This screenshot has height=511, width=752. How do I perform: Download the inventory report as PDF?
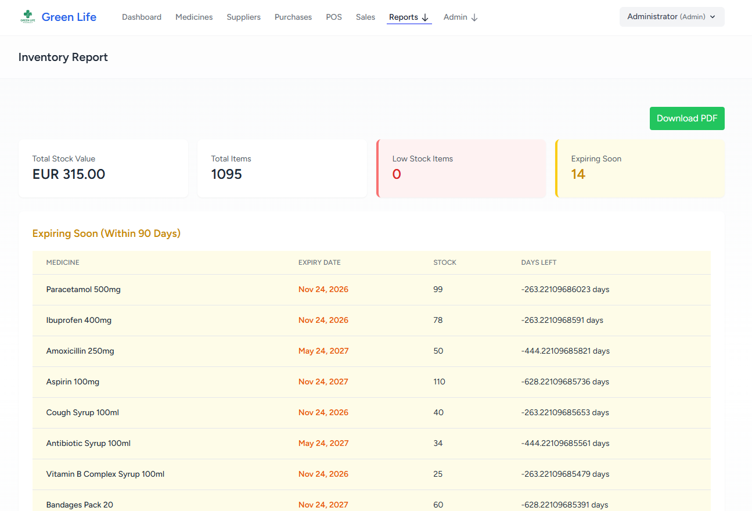[687, 118]
